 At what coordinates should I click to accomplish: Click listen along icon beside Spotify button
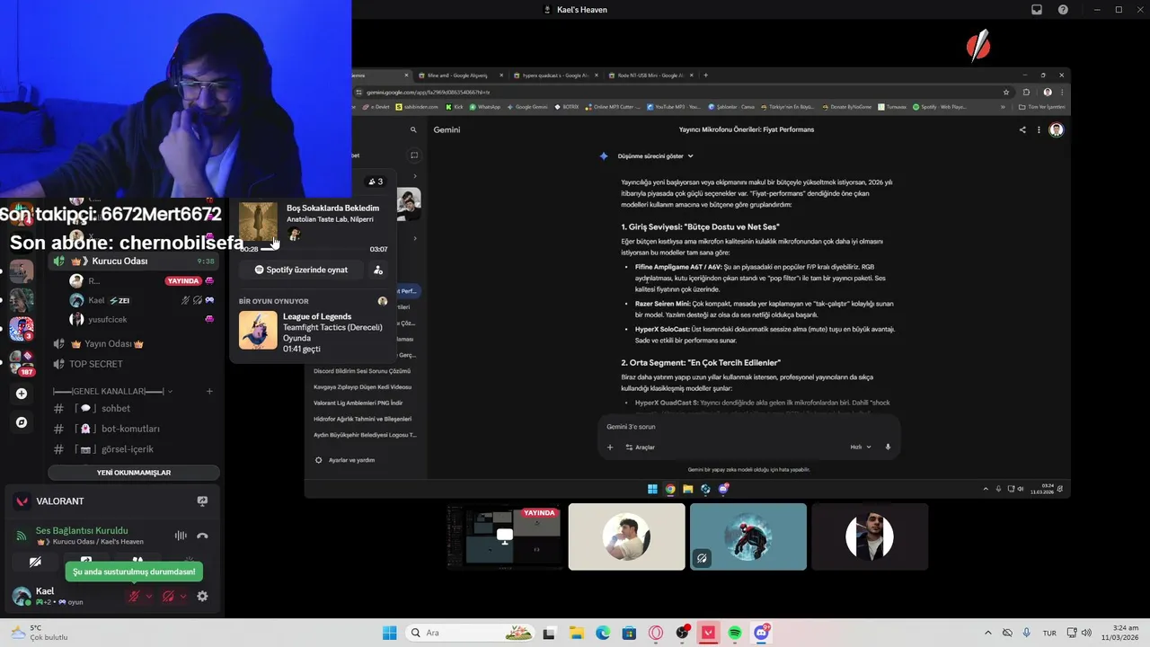pos(378,270)
